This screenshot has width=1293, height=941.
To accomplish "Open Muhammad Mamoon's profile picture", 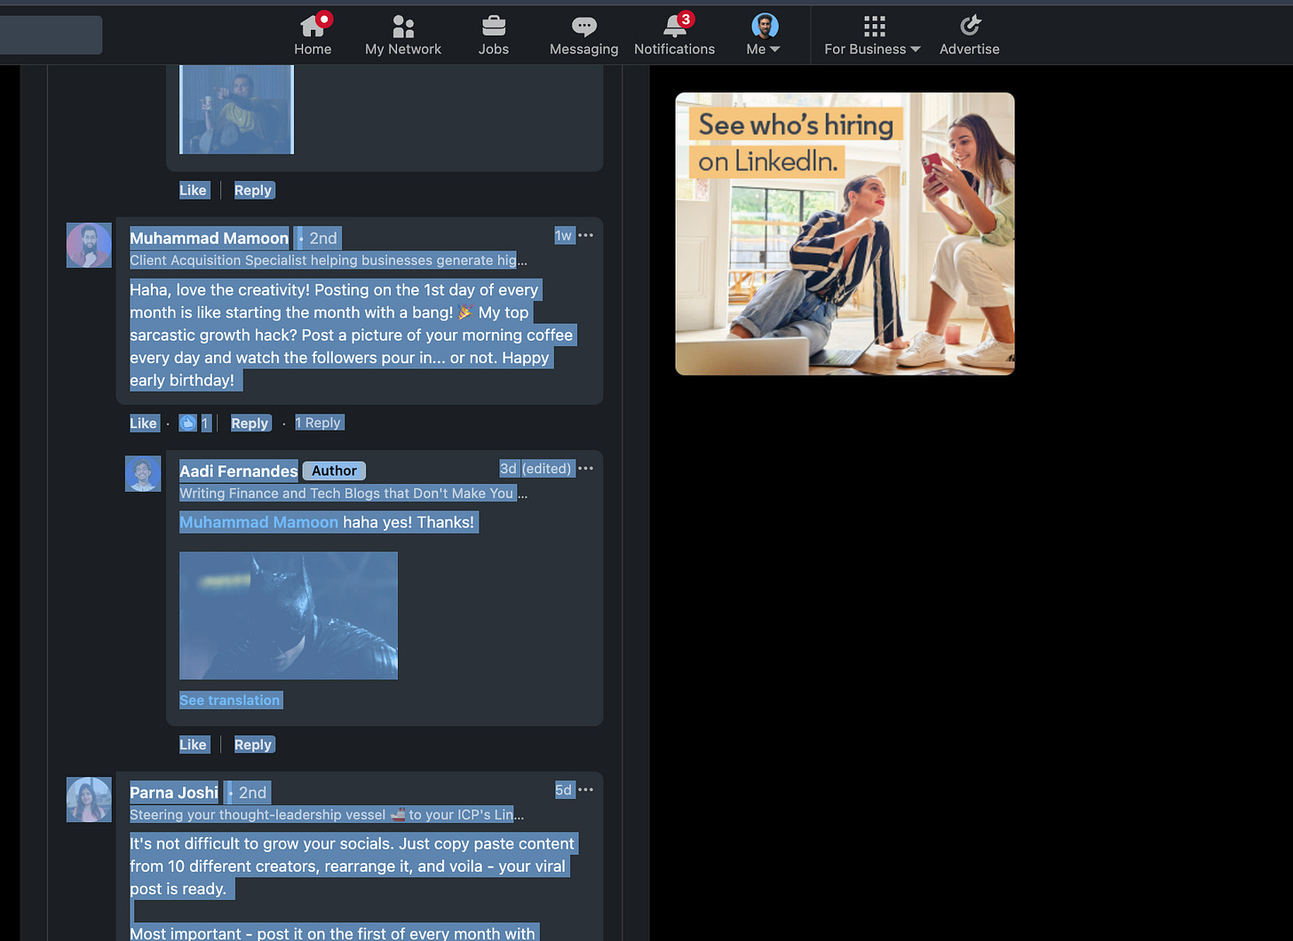I will pos(89,245).
